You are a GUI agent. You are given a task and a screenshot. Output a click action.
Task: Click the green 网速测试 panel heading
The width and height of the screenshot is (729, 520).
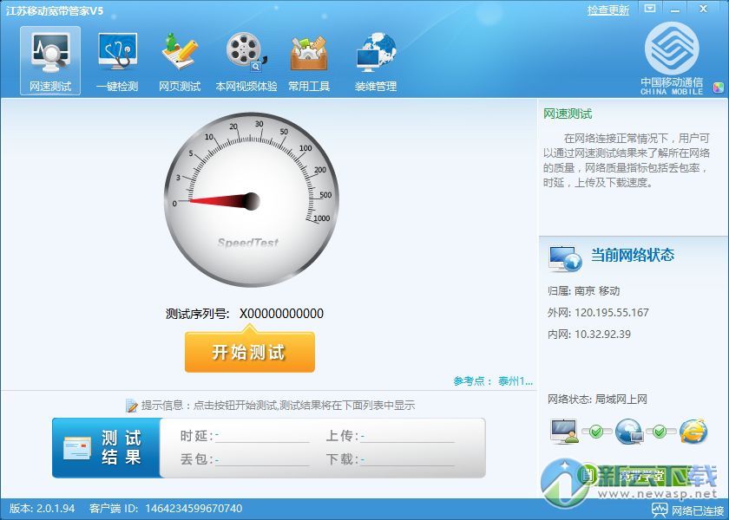(x=568, y=114)
